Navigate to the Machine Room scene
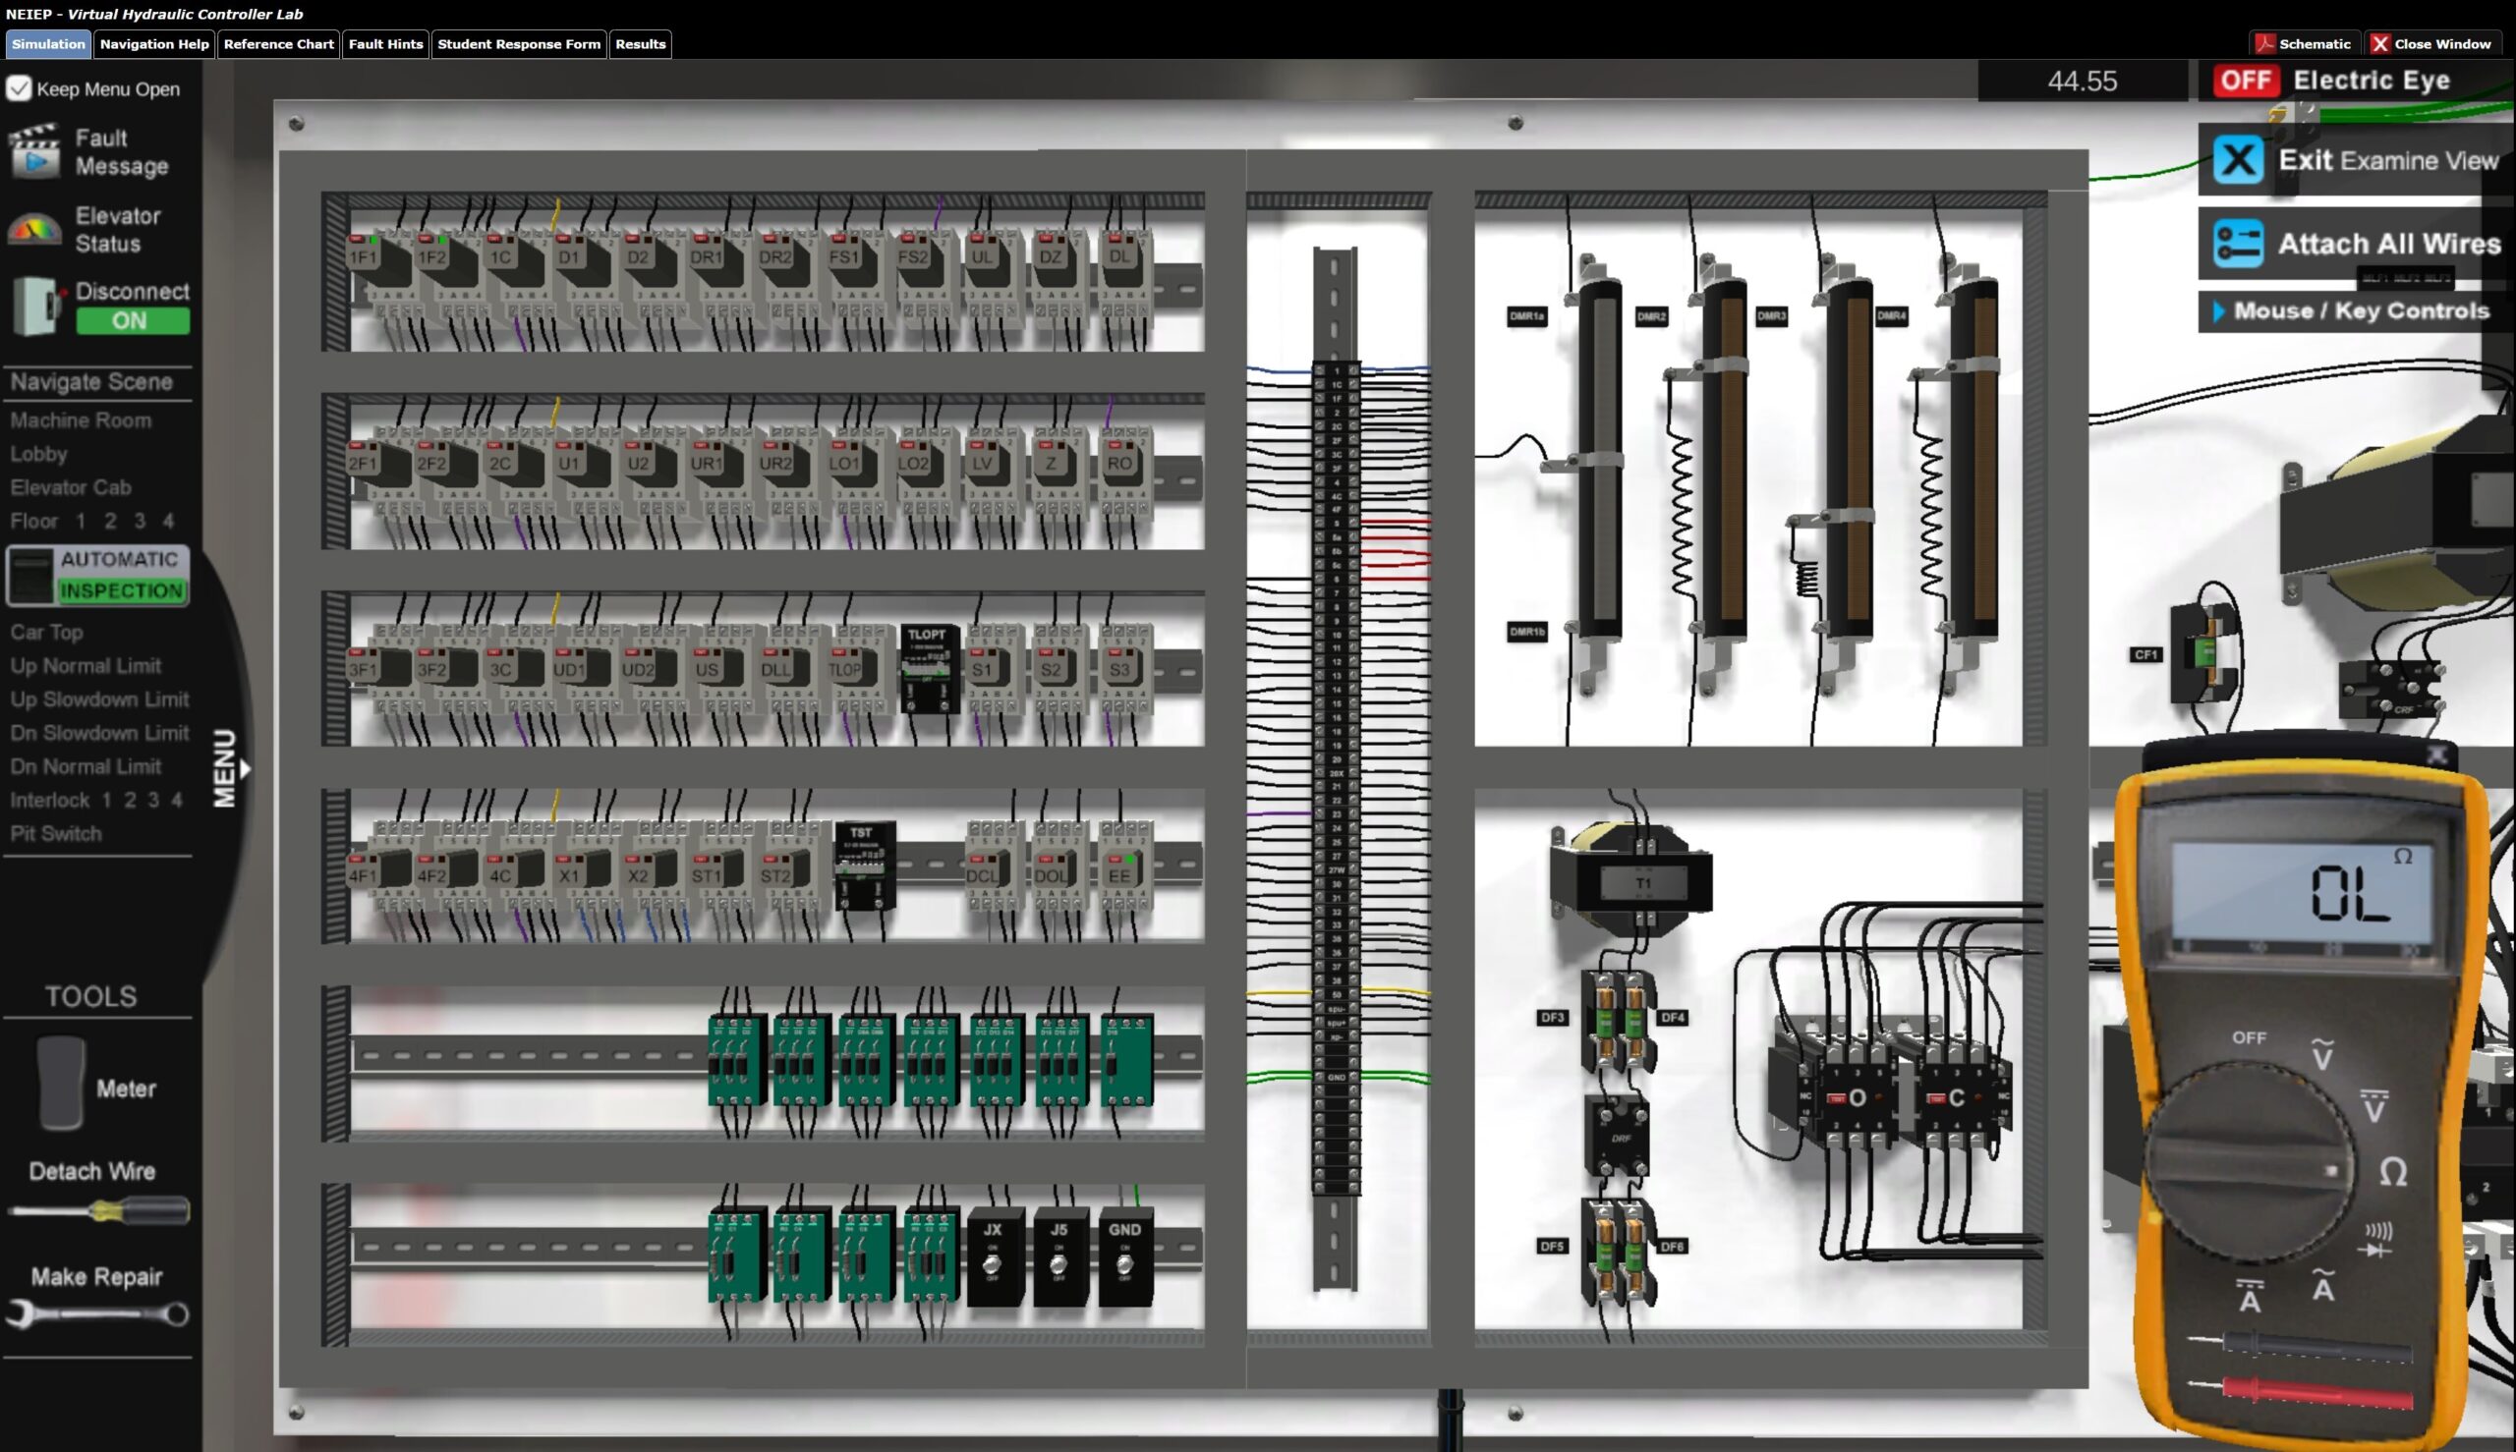The width and height of the screenshot is (2516, 1452). (81, 419)
